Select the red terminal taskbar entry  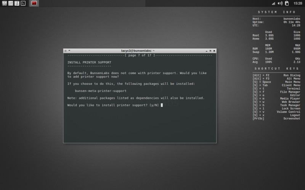coord(34,3)
